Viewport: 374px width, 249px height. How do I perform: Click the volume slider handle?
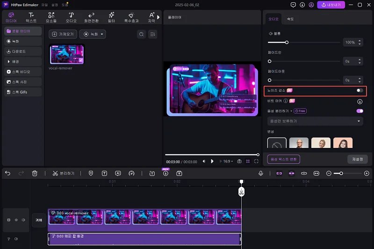[287, 42]
